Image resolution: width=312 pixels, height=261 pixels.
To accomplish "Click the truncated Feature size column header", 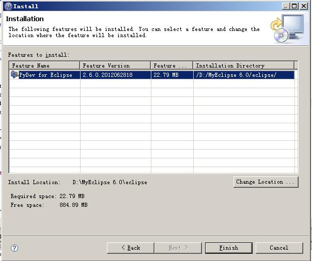I will [171, 66].
